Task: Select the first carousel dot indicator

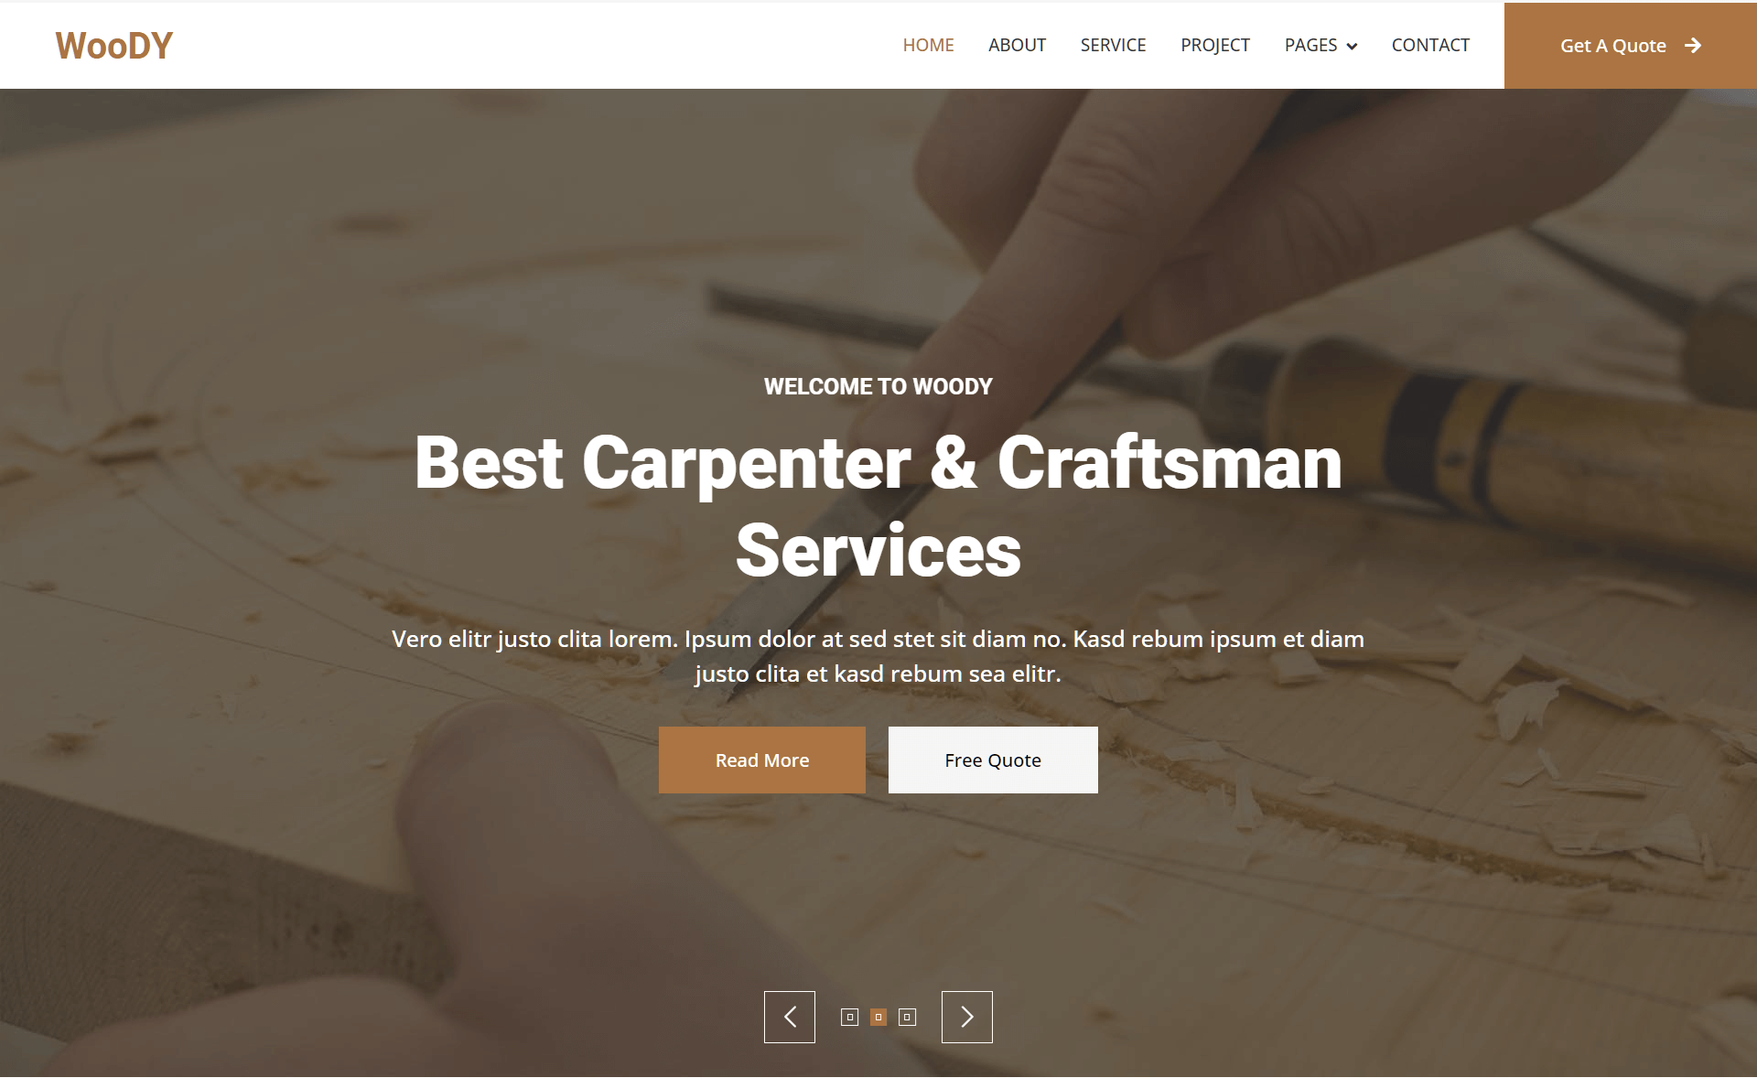Action: pyautogui.click(x=849, y=1017)
